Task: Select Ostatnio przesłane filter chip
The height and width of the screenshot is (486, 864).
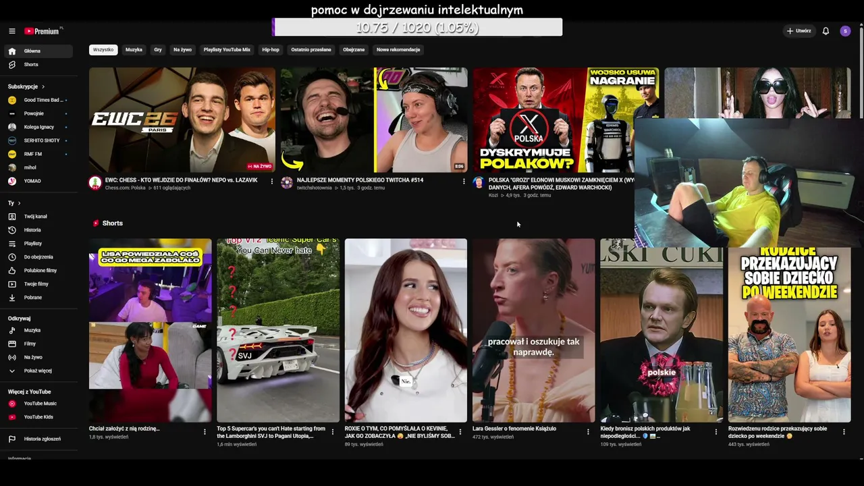Action: [x=311, y=50]
